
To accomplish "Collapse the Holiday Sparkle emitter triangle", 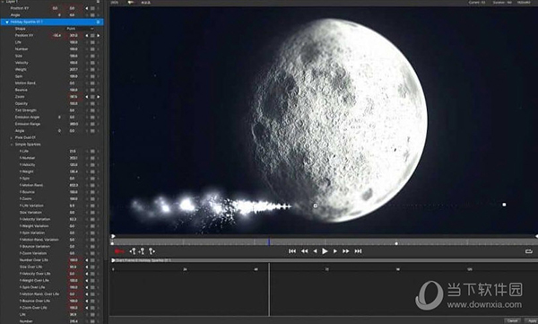I will click(7, 22).
